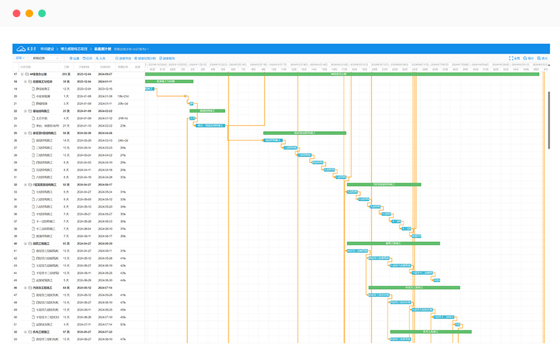The image size is (560, 354).
Task: Open the 层级 level dropdown
Action: tap(20, 58)
